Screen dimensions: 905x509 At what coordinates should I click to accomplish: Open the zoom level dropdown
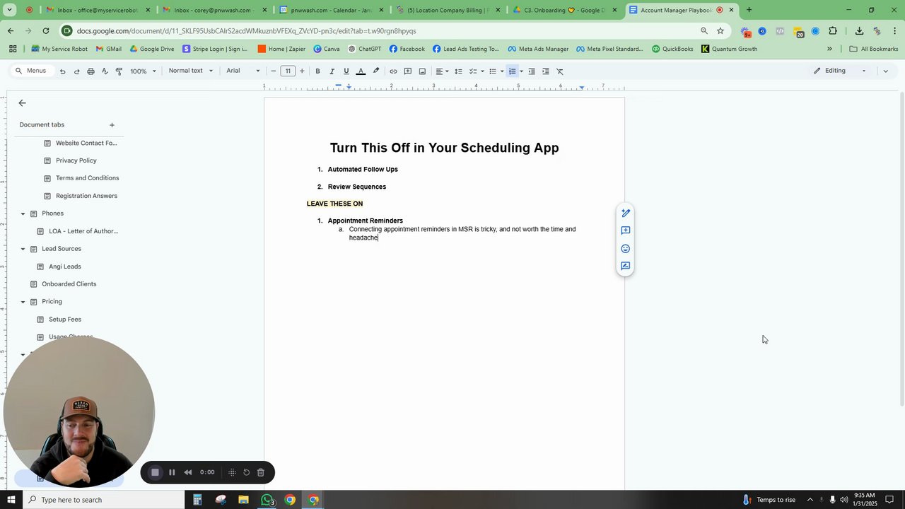143,71
